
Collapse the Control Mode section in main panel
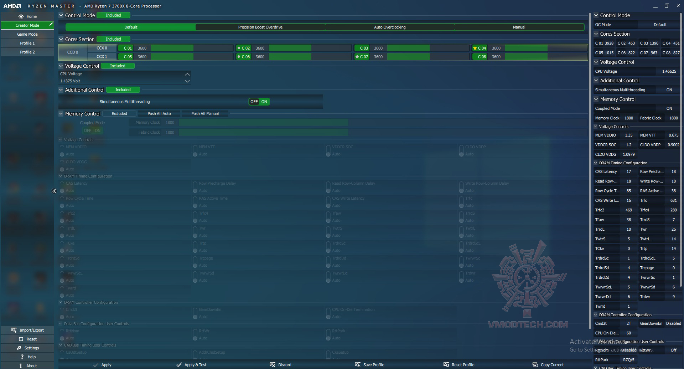[61, 15]
